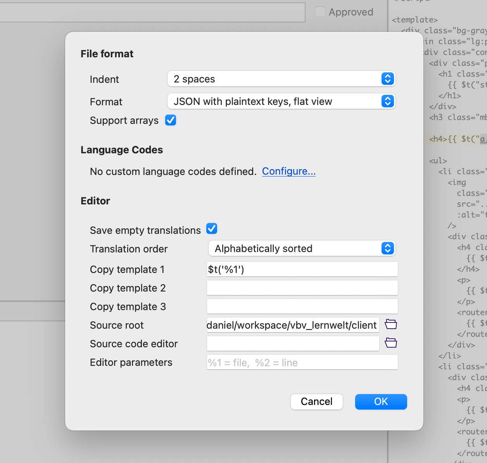Open the Indent dropdown

tap(281, 79)
